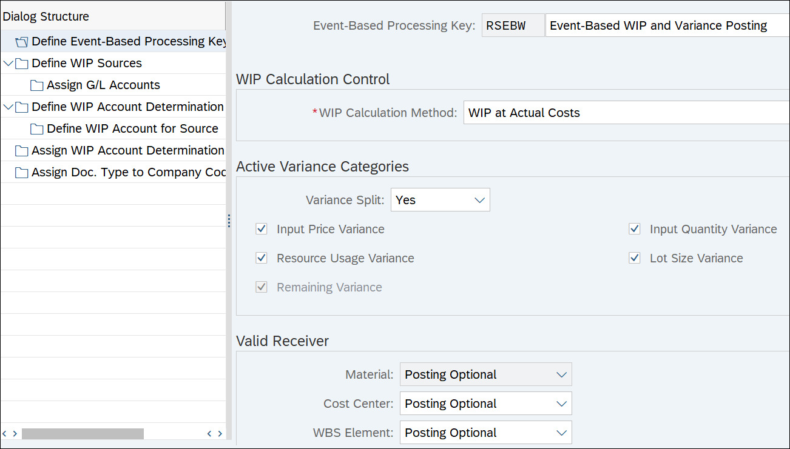Toggle the Resource Usage Variance checkbox

pos(262,258)
